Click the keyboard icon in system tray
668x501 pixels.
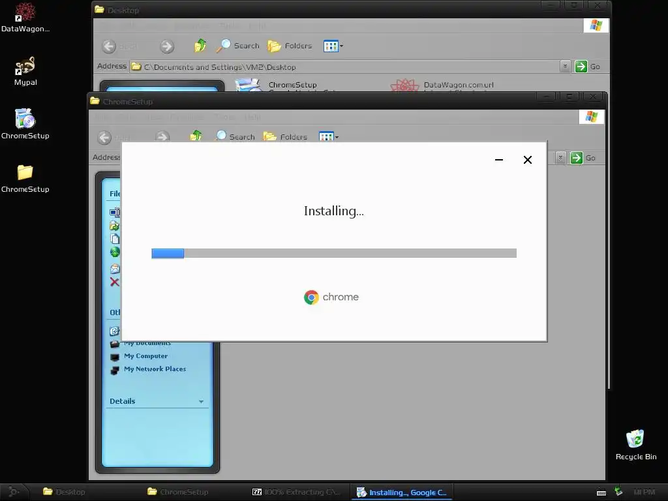(x=601, y=493)
